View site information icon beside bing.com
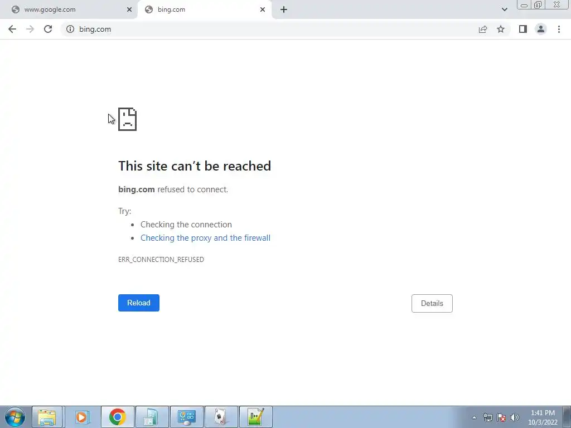571x428 pixels. 70,29
